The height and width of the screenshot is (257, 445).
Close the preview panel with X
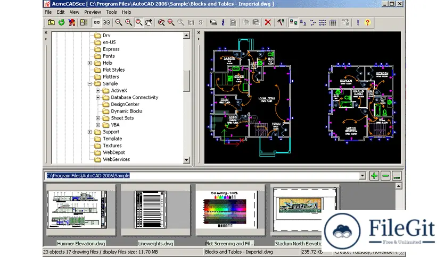pyautogui.click(x=199, y=33)
